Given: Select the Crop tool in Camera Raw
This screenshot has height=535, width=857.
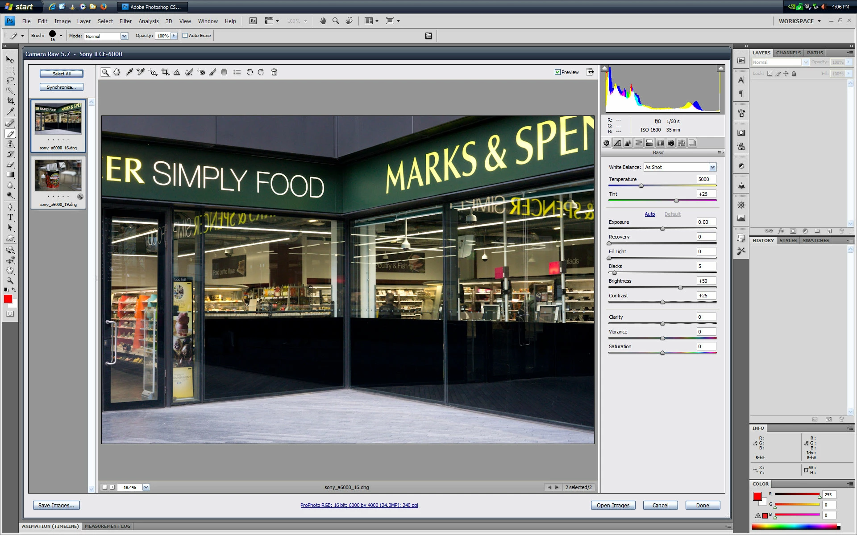Looking at the screenshot, I should point(165,72).
